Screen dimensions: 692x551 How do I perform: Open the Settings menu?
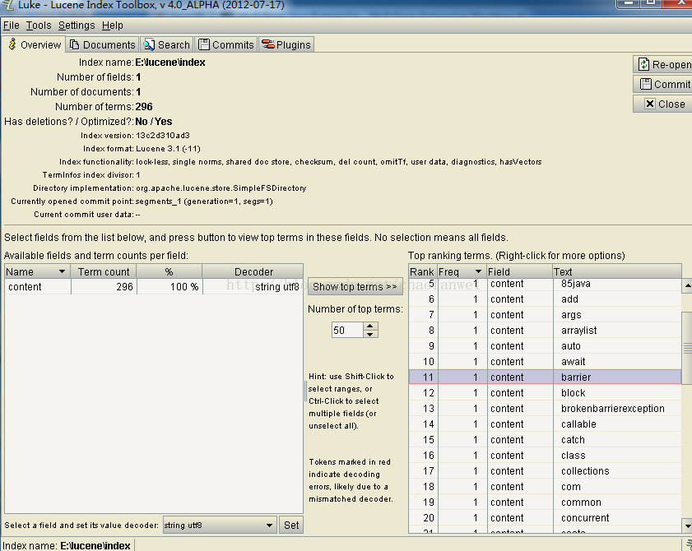77,25
